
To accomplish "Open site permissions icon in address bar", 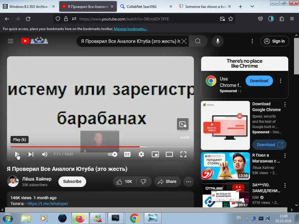I will pos(74,19).
